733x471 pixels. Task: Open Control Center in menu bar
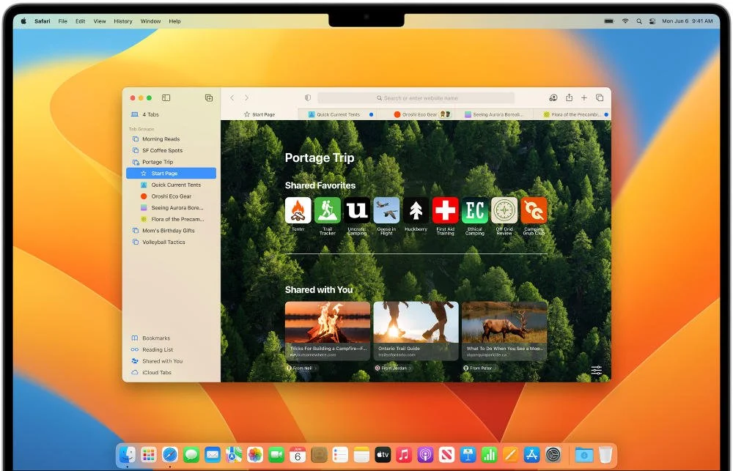(x=652, y=21)
